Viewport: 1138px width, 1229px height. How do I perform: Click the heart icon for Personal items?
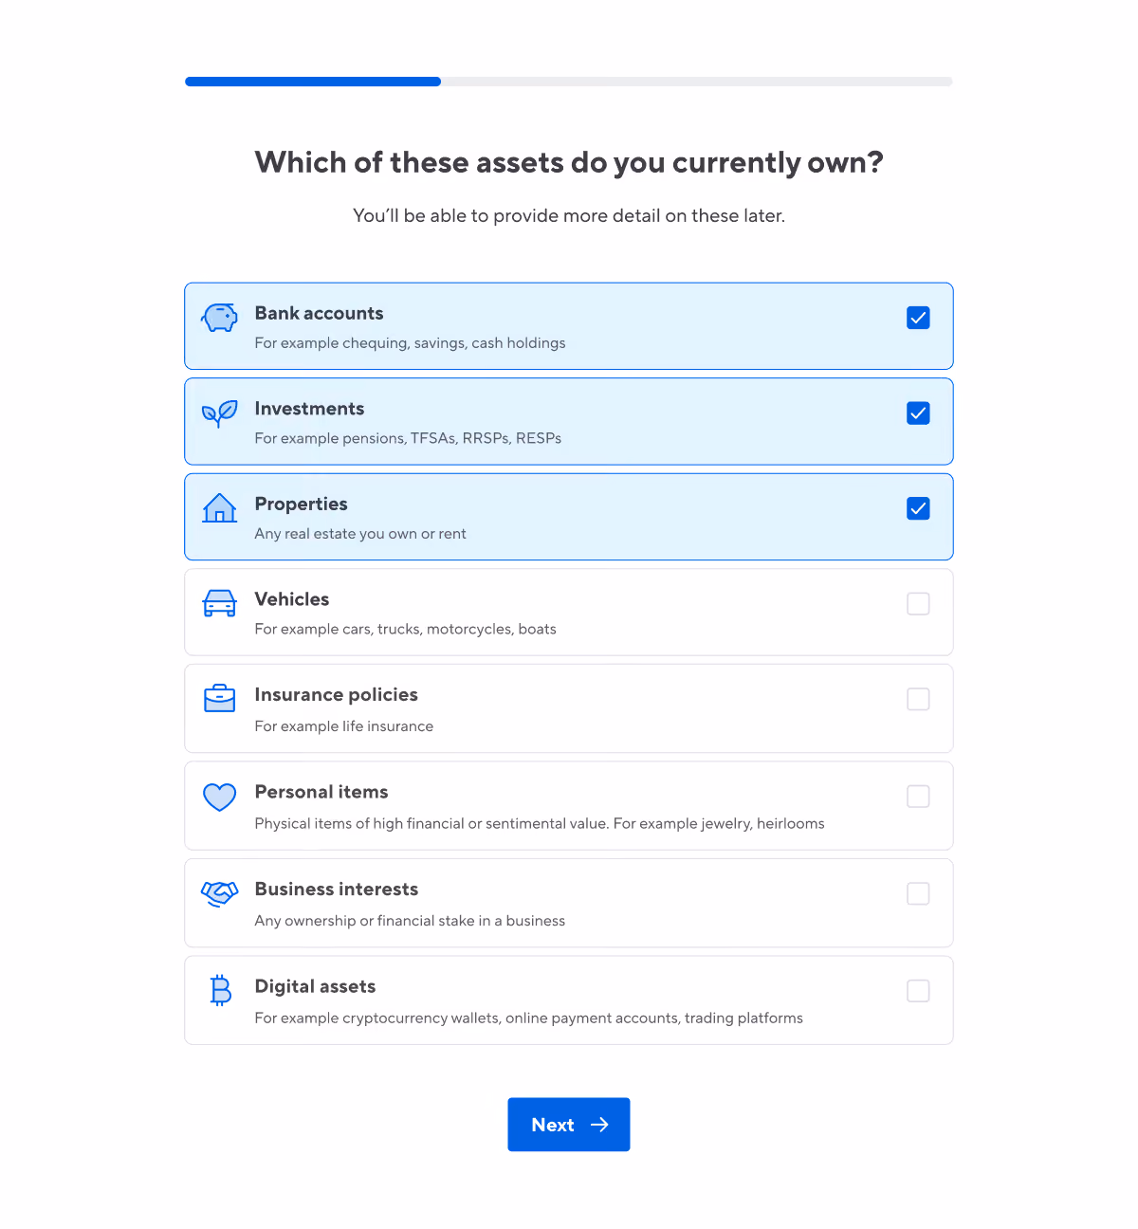(219, 797)
